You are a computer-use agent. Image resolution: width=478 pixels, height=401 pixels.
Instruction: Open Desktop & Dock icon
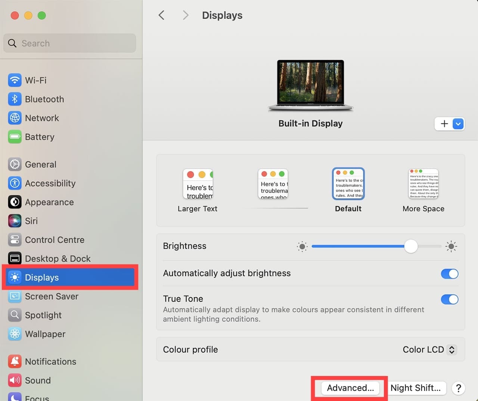pyautogui.click(x=15, y=258)
